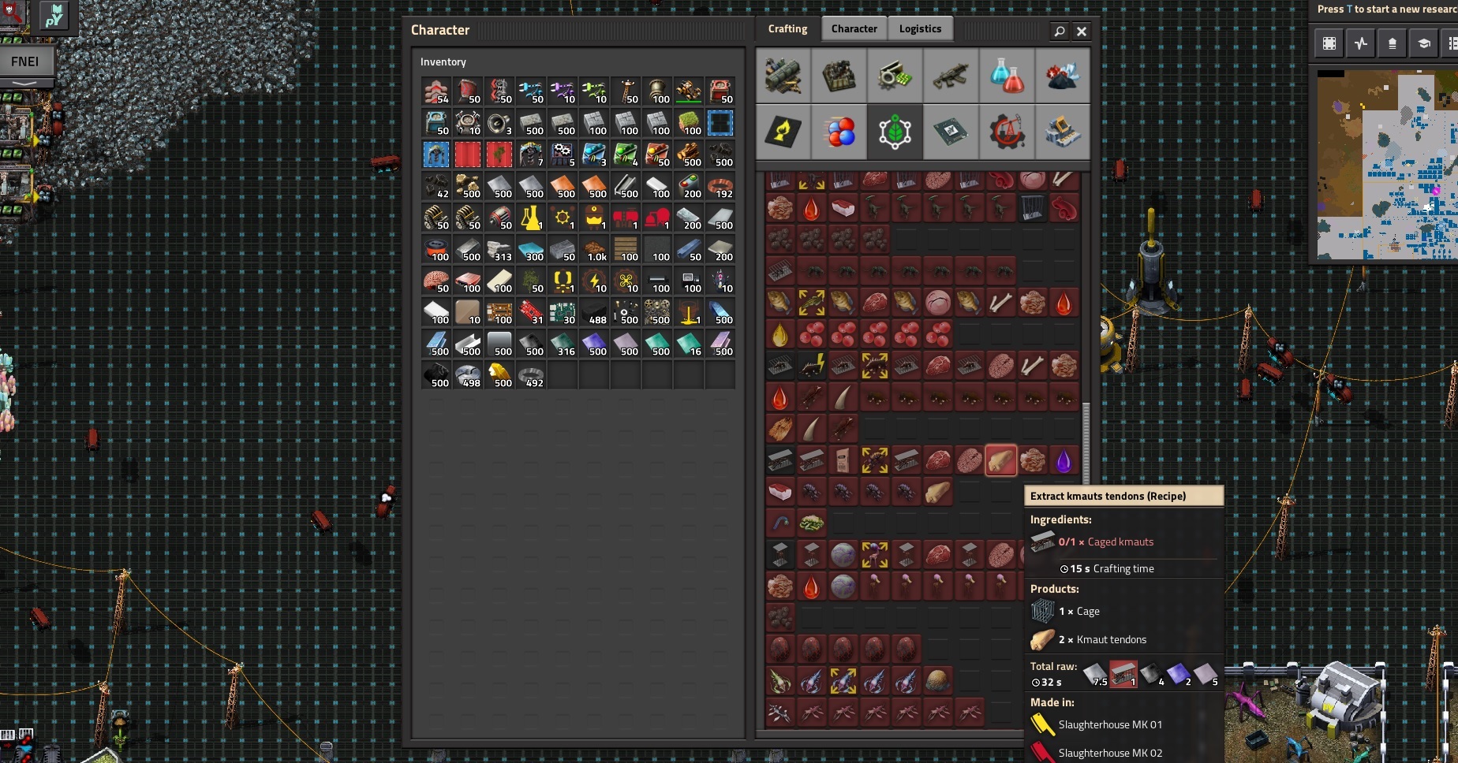The width and height of the screenshot is (1458, 763).
Task: Open the production statistics pulse button
Action: point(1361,43)
